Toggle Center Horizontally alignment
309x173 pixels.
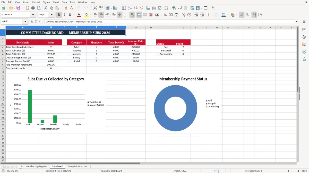(x=101, y=15)
